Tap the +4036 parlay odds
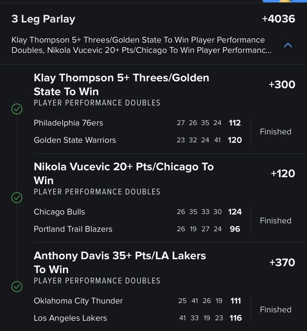Viewport: 307px width, 331px height. click(x=278, y=19)
